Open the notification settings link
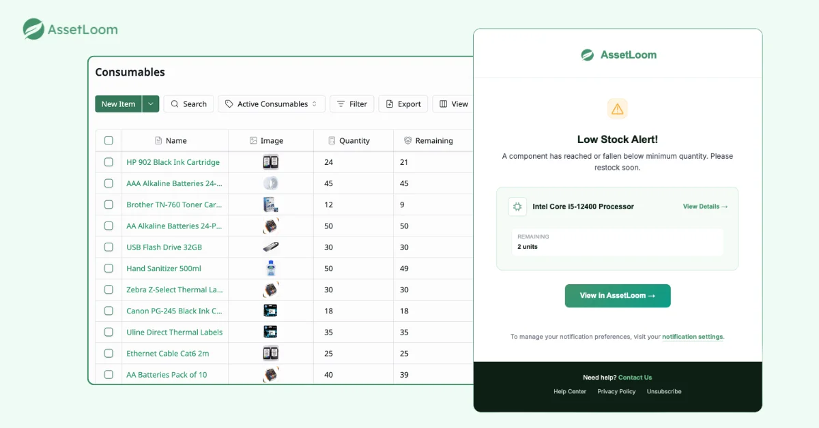 693,337
